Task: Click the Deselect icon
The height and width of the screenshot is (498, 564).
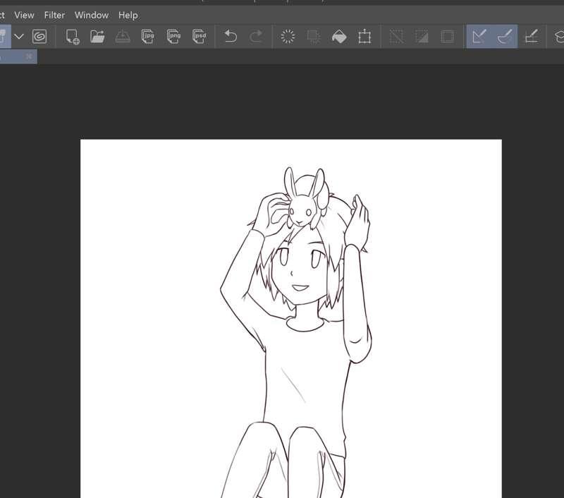Action: coord(396,37)
